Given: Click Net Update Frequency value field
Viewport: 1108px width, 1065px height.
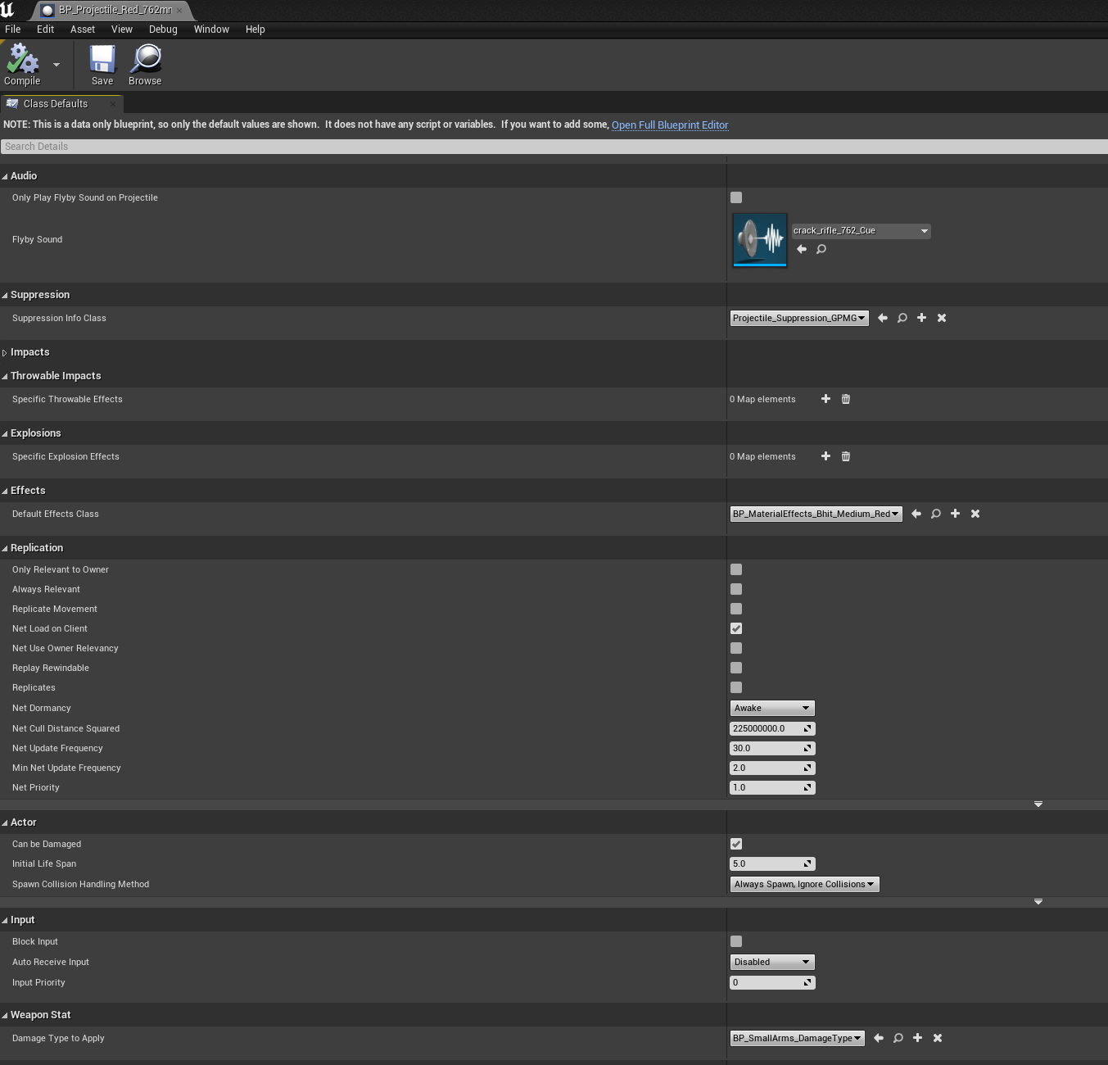Looking at the screenshot, I should click(772, 748).
